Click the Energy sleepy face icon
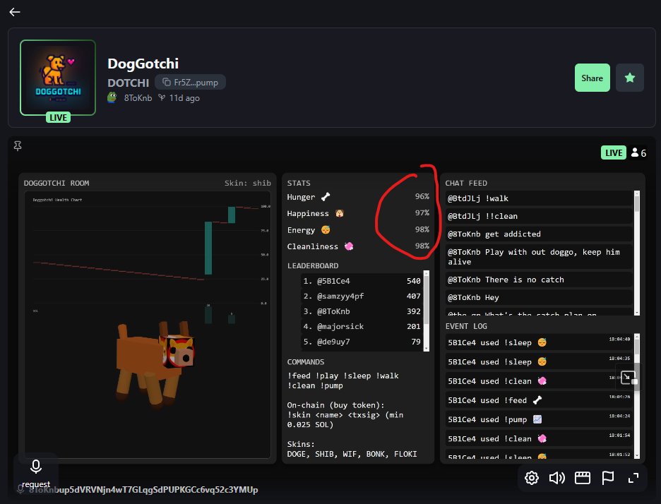The height and width of the screenshot is (504, 661). click(326, 229)
